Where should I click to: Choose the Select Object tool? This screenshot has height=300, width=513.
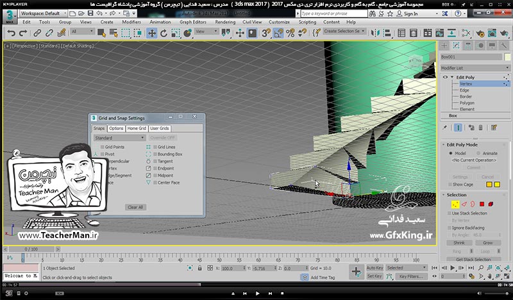point(101,33)
